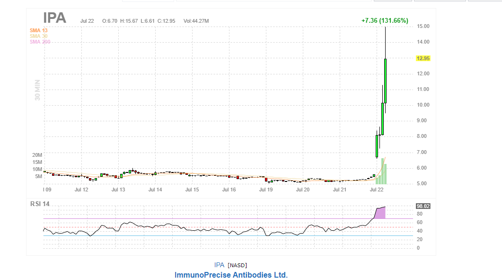Select the SMA 13 legend label
The width and height of the screenshot is (502, 280).
pos(38,30)
